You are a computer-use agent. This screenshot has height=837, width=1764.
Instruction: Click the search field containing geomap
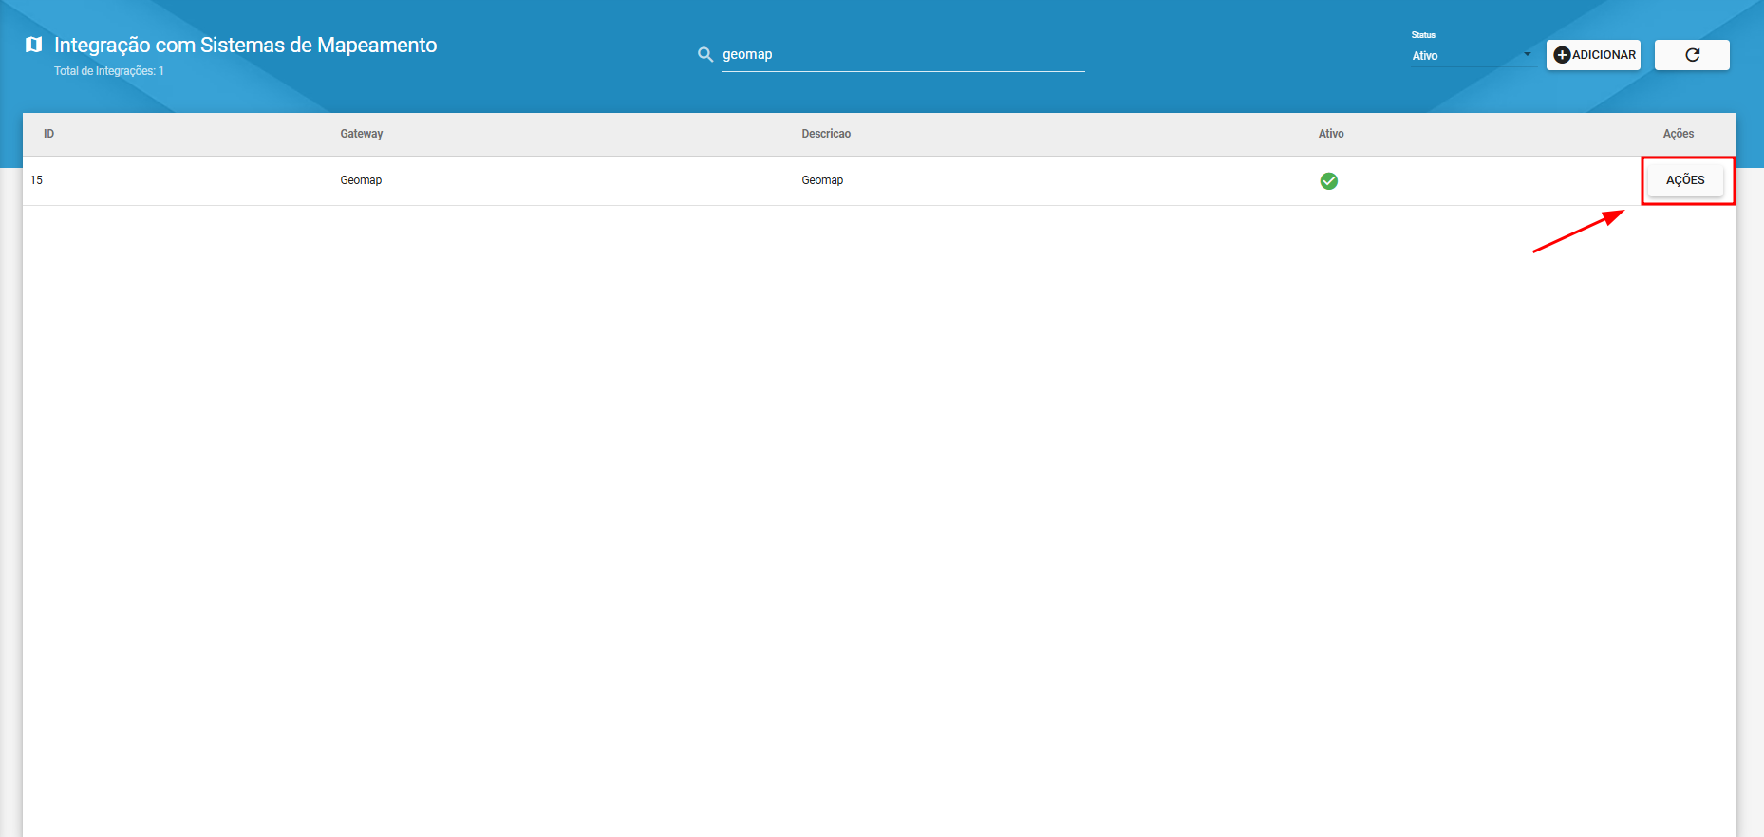pos(903,55)
